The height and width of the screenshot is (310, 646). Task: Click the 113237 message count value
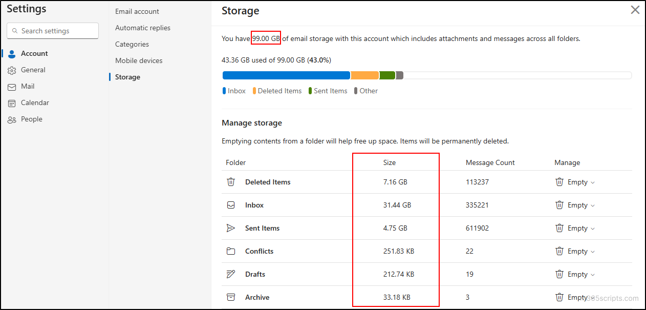[477, 182]
